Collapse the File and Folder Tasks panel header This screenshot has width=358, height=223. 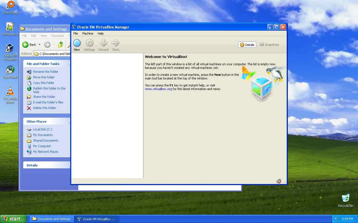(x=46, y=64)
